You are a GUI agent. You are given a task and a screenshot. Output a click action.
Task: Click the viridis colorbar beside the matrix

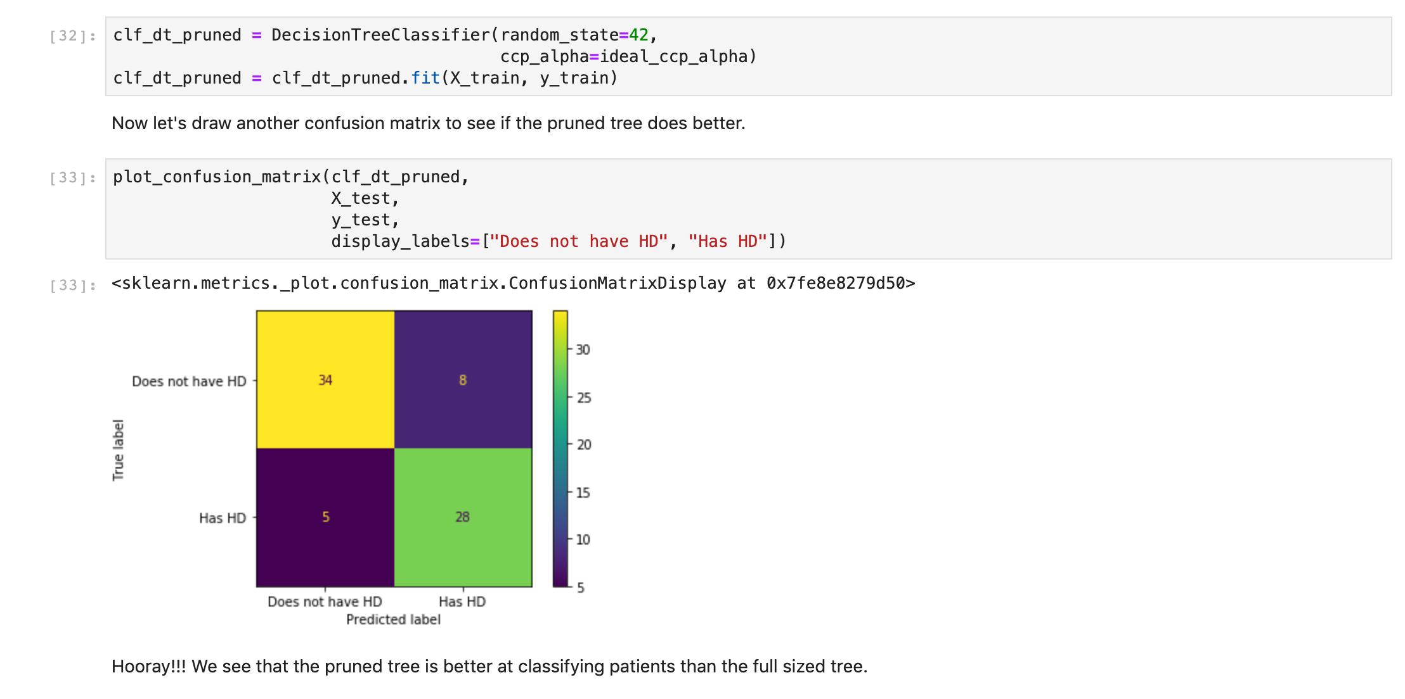coord(560,448)
